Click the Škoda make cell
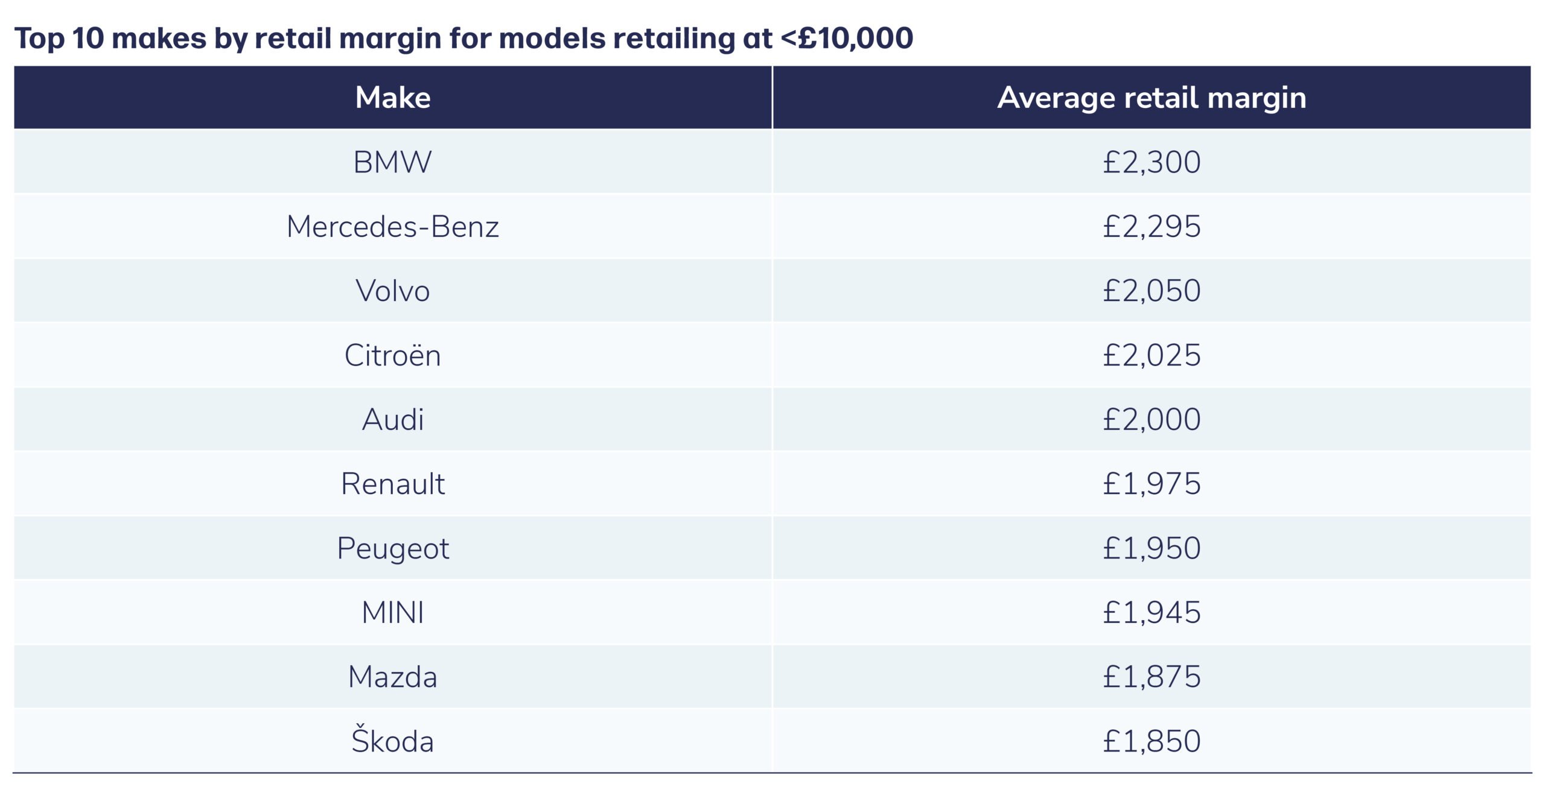The image size is (1545, 807). pyautogui.click(x=393, y=741)
